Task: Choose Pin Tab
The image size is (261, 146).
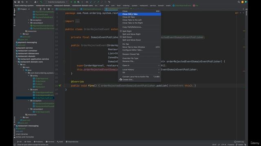Action: [x=139, y=44]
